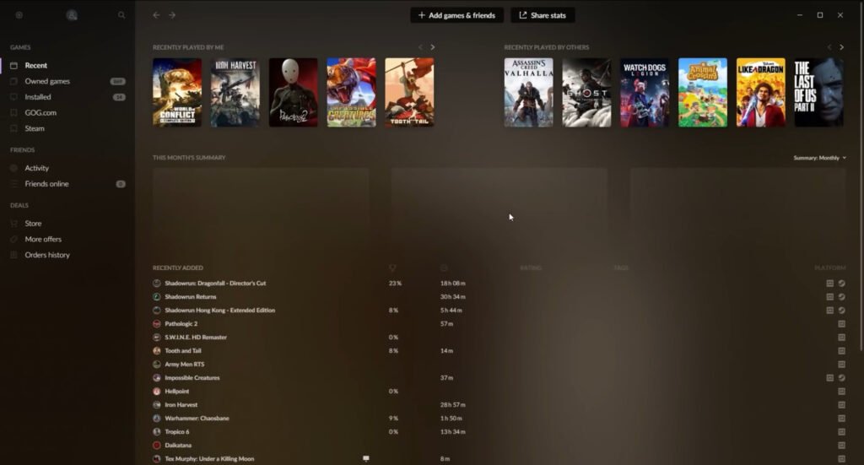This screenshot has width=864, height=465.
Task: Select S.W.I.N.E. HD Remaster row
Action: 499,338
